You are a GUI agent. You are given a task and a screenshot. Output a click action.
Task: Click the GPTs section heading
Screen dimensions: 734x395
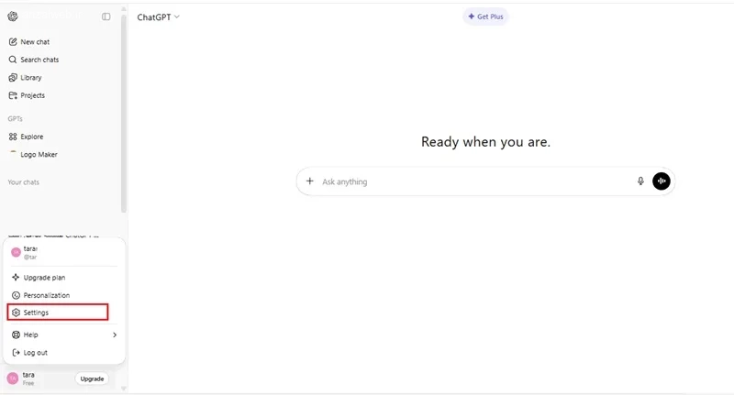pyautogui.click(x=15, y=119)
